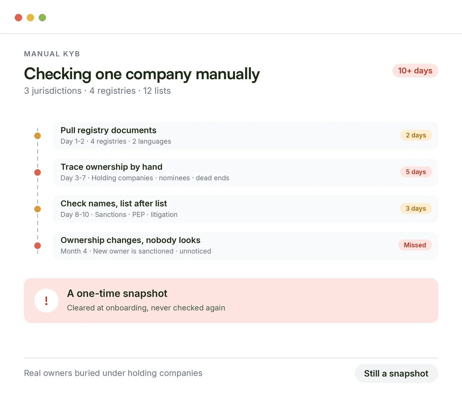Click the 3 days duration badge

[x=416, y=209]
